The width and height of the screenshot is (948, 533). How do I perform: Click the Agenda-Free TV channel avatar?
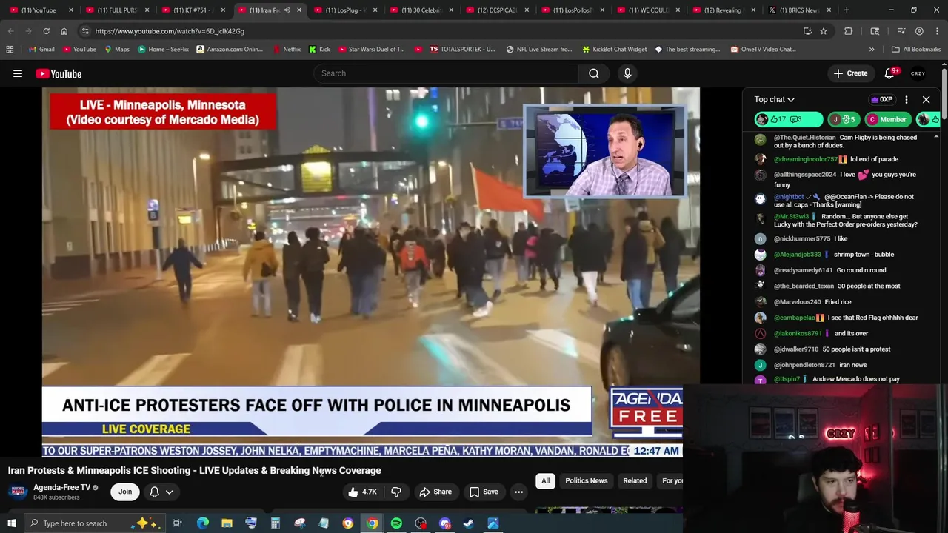point(18,492)
